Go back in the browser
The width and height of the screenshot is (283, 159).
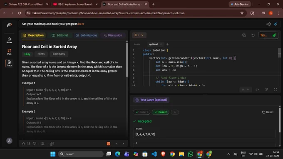click(5, 13)
